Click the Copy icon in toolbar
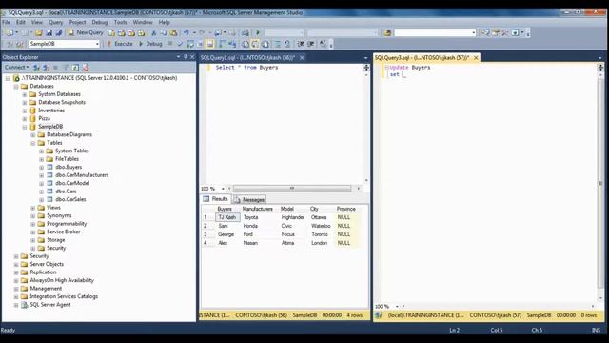This screenshot has height=343, width=609. pos(164,32)
